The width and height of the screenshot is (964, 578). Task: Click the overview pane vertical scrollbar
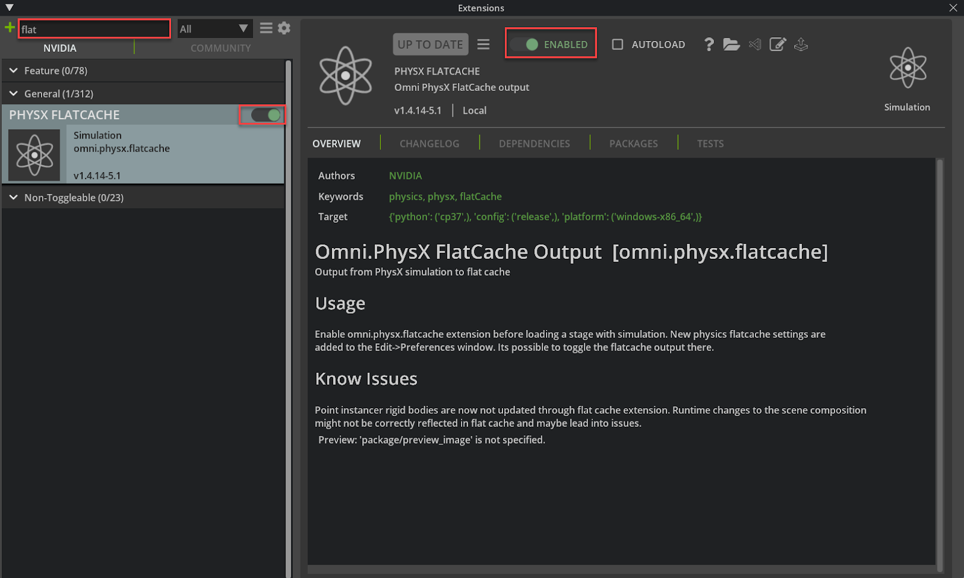click(940, 364)
